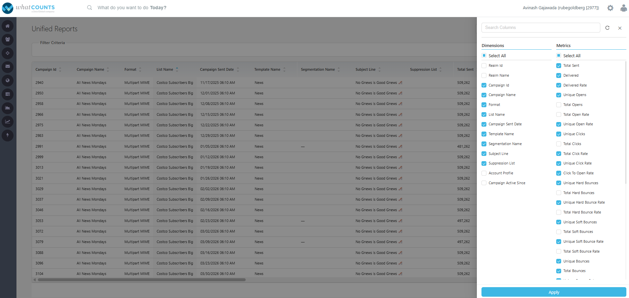Toggle Select All under Metrics
Image resolution: width=629 pixels, height=298 pixels.
[559, 56]
